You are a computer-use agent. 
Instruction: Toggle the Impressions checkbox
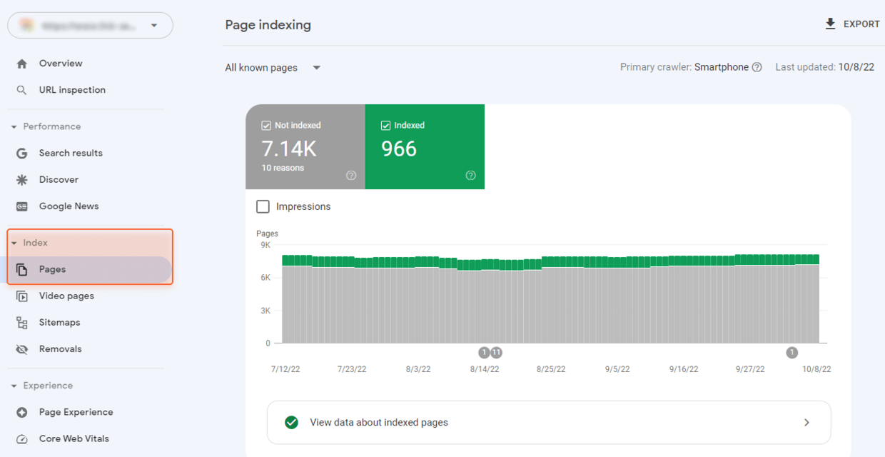[263, 206]
